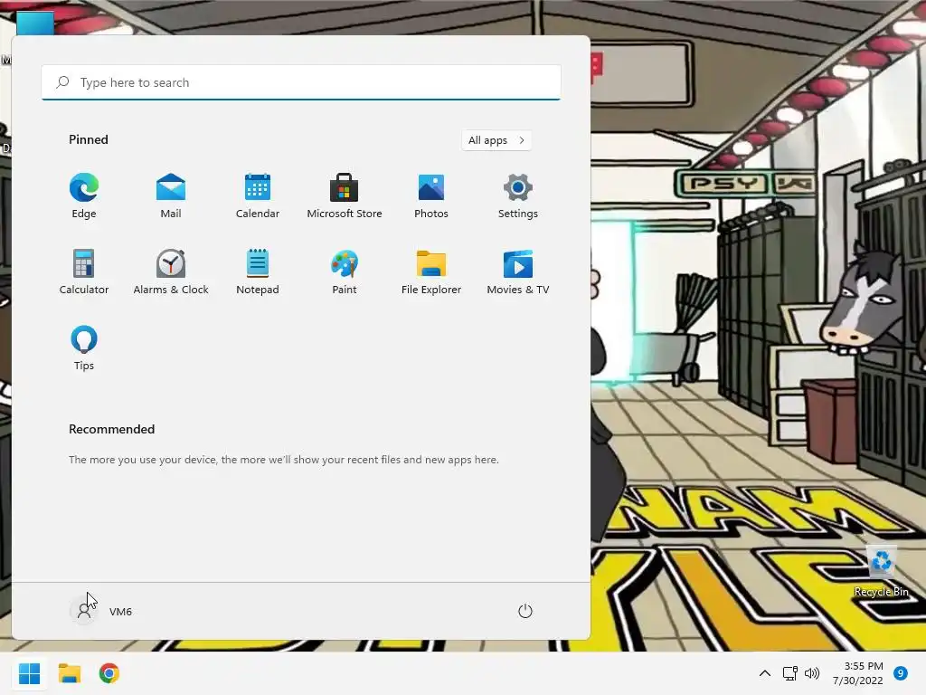Open network status in system tray
This screenshot has height=695, width=926.
pyautogui.click(x=789, y=673)
